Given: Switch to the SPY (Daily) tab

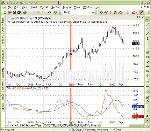Looking at the screenshot, I should [x=20, y=18].
